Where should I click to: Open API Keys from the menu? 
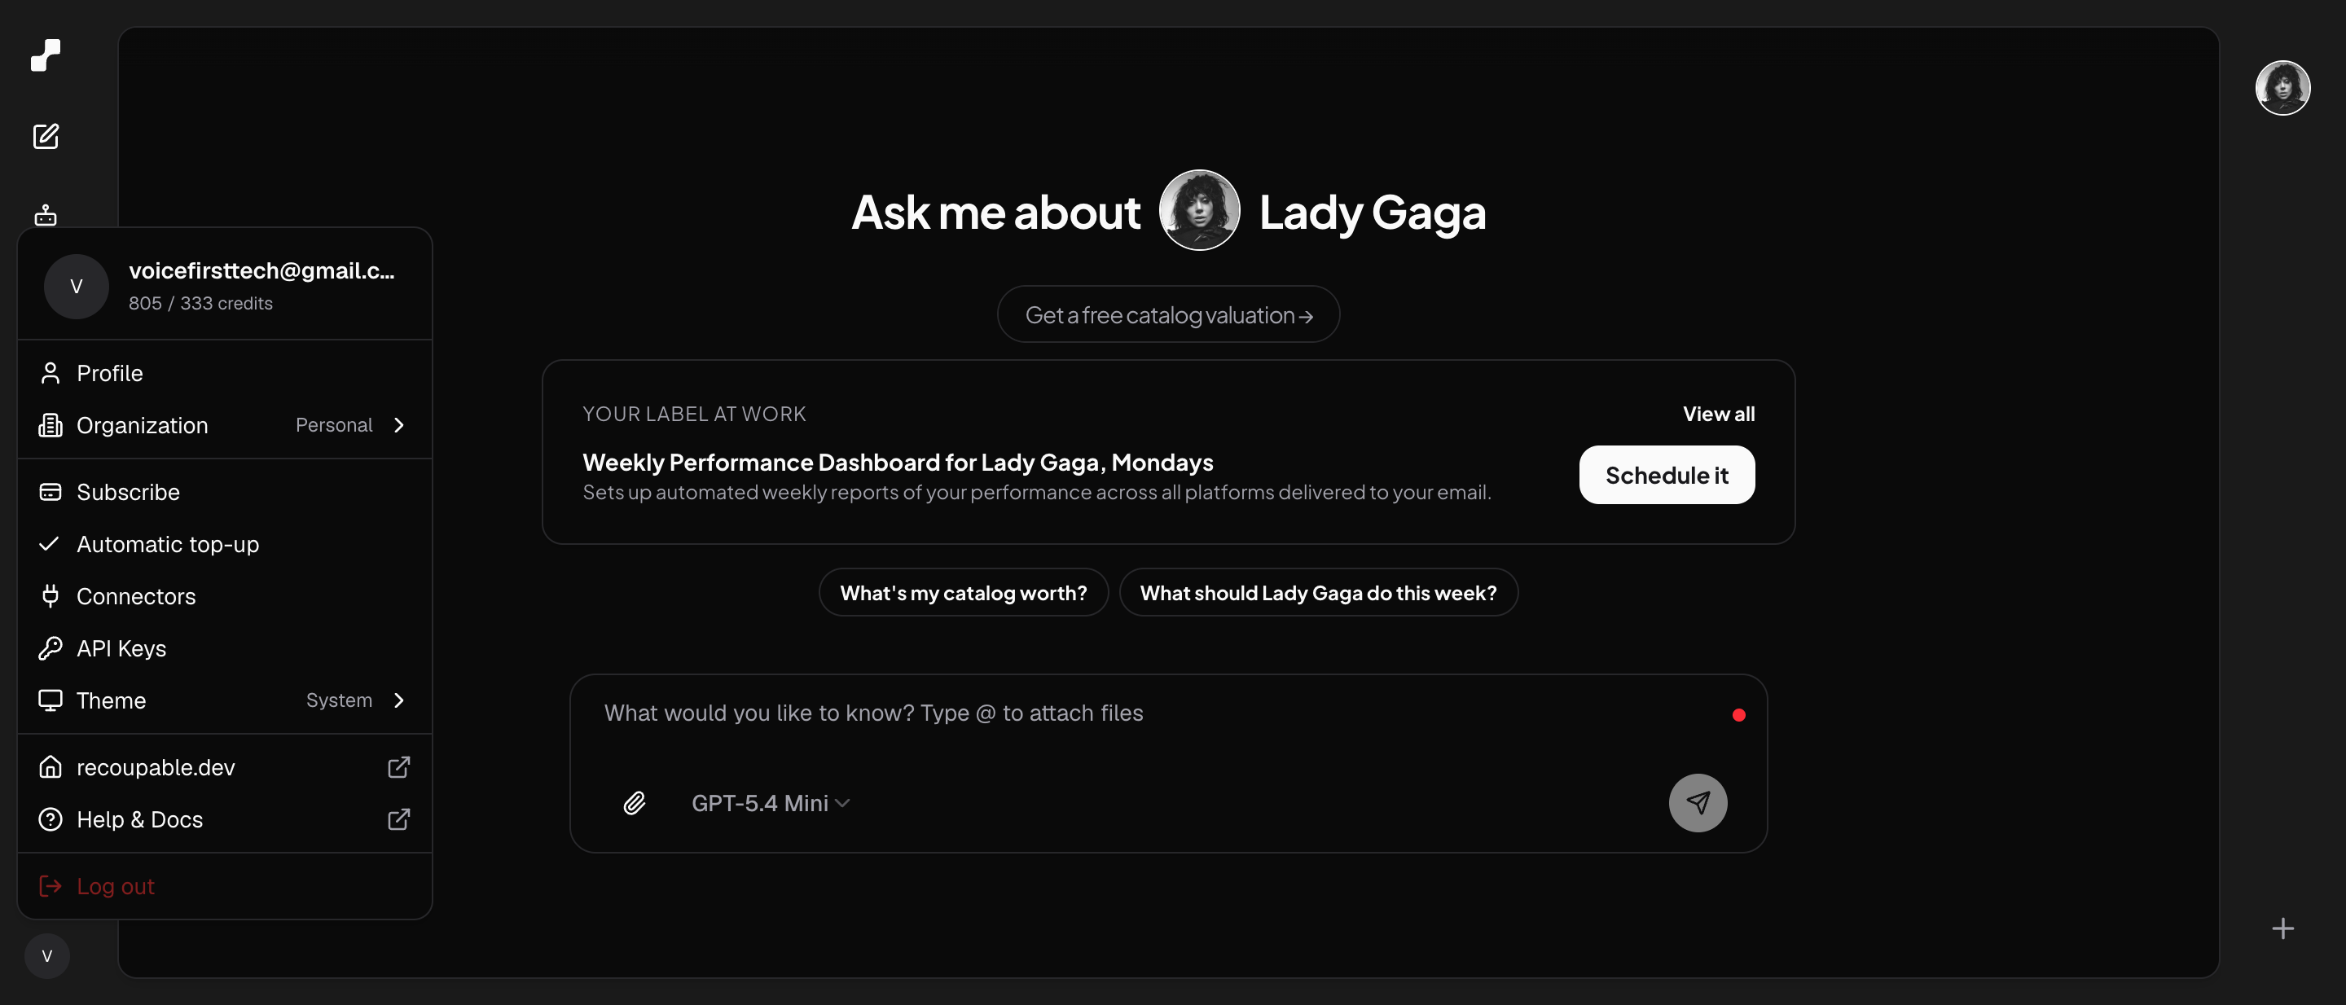(225, 648)
